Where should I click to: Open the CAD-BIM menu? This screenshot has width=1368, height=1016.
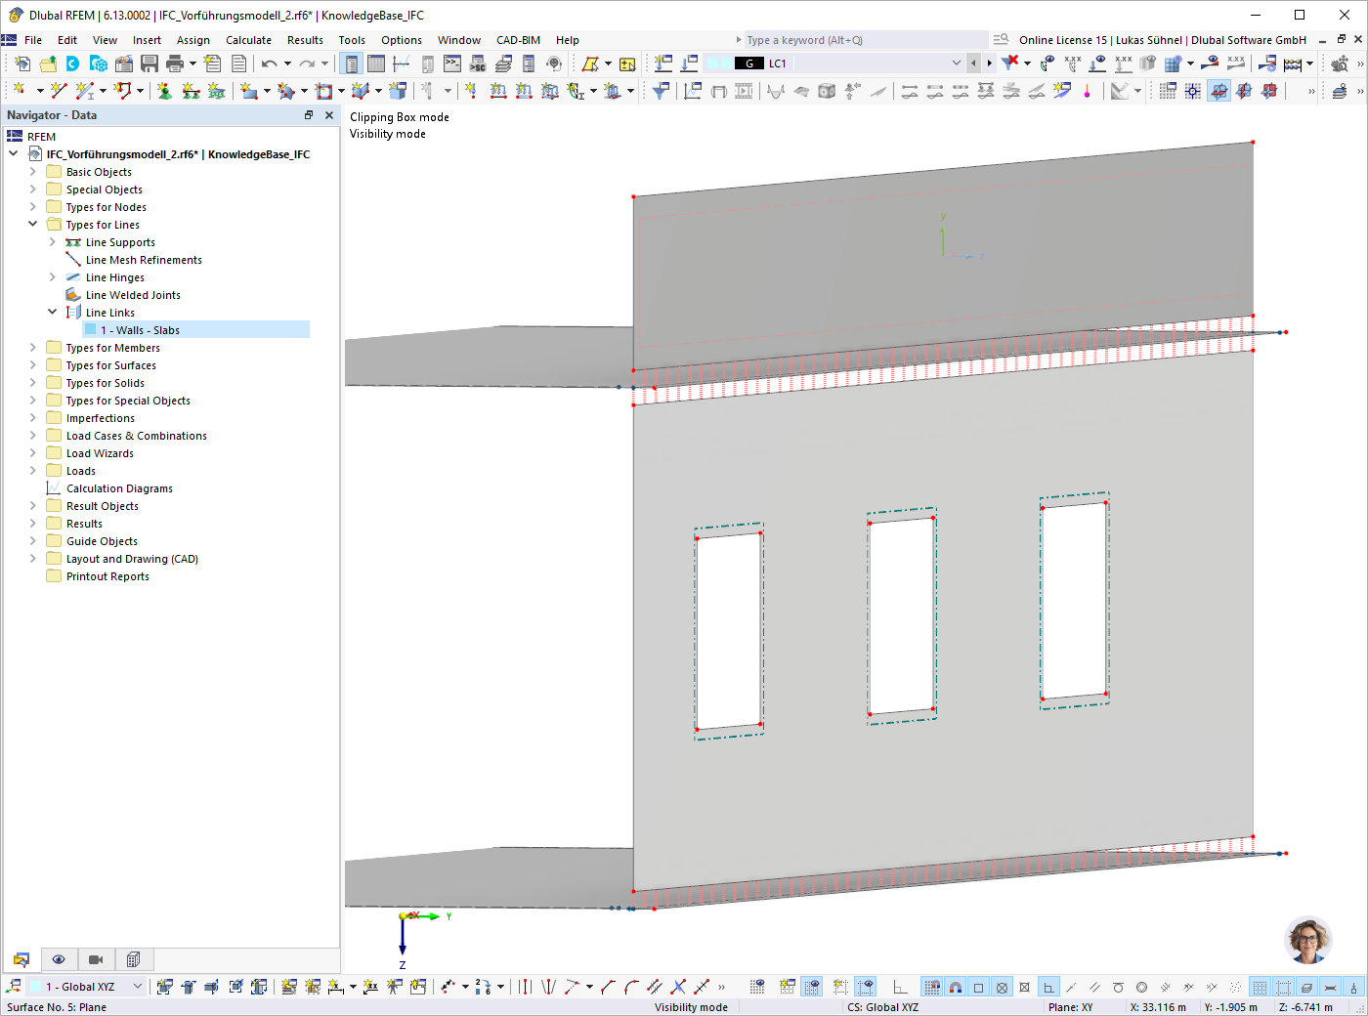518,40
